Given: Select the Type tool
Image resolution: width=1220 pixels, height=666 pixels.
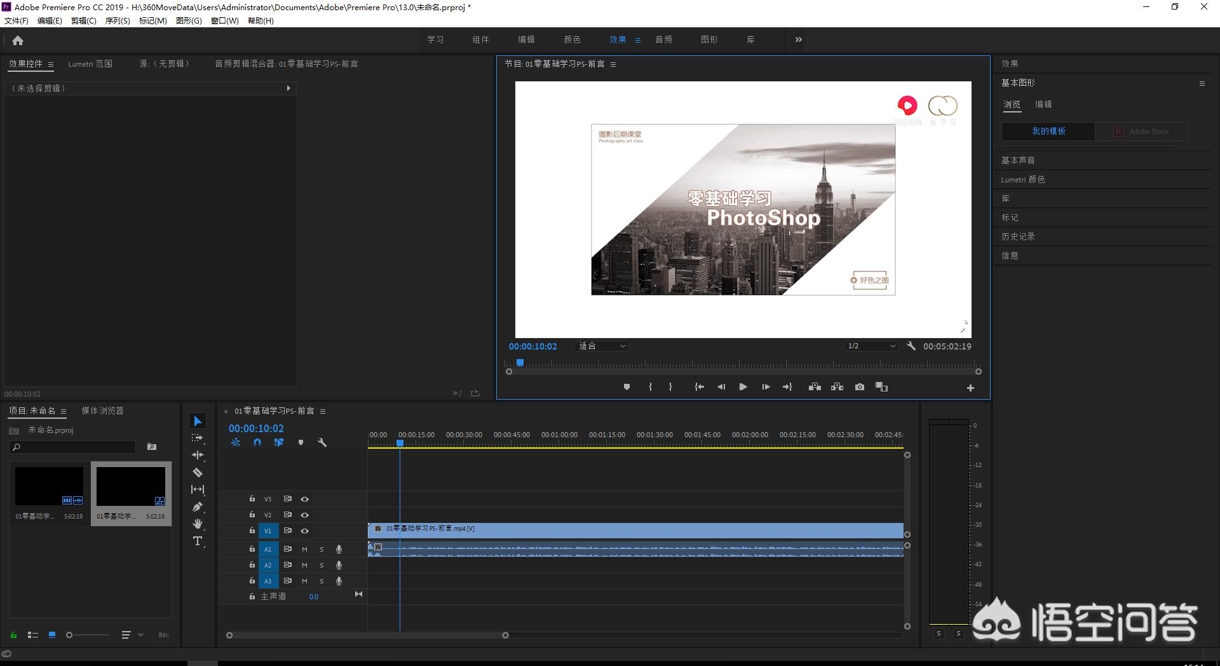Looking at the screenshot, I should [x=198, y=541].
